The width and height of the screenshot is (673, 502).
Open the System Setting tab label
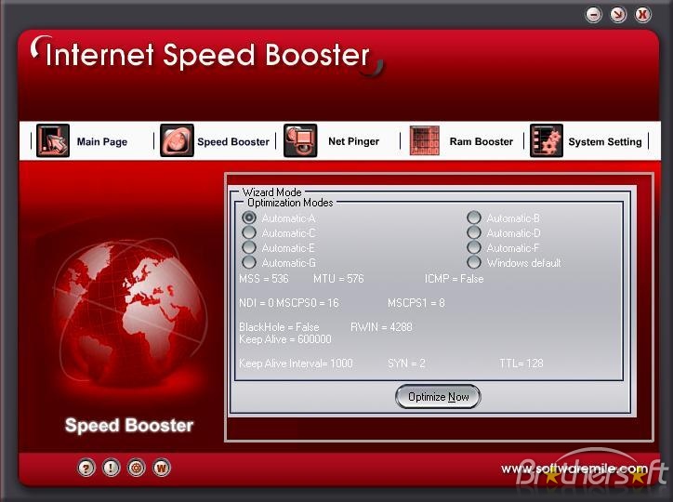coord(605,141)
